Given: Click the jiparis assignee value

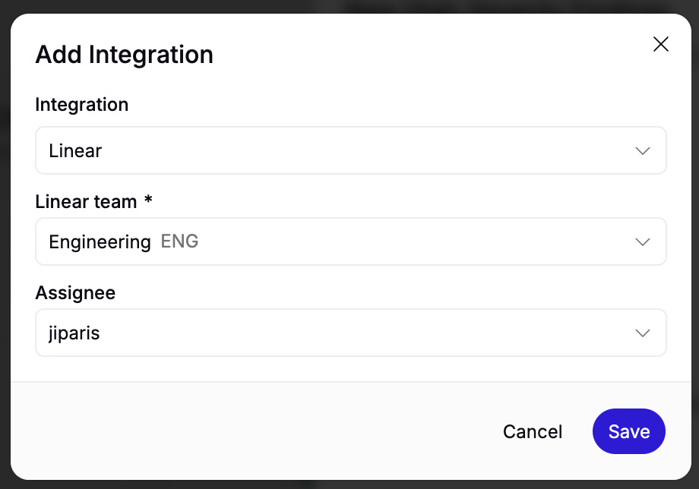Looking at the screenshot, I should pyautogui.click(x=74, y=333).
